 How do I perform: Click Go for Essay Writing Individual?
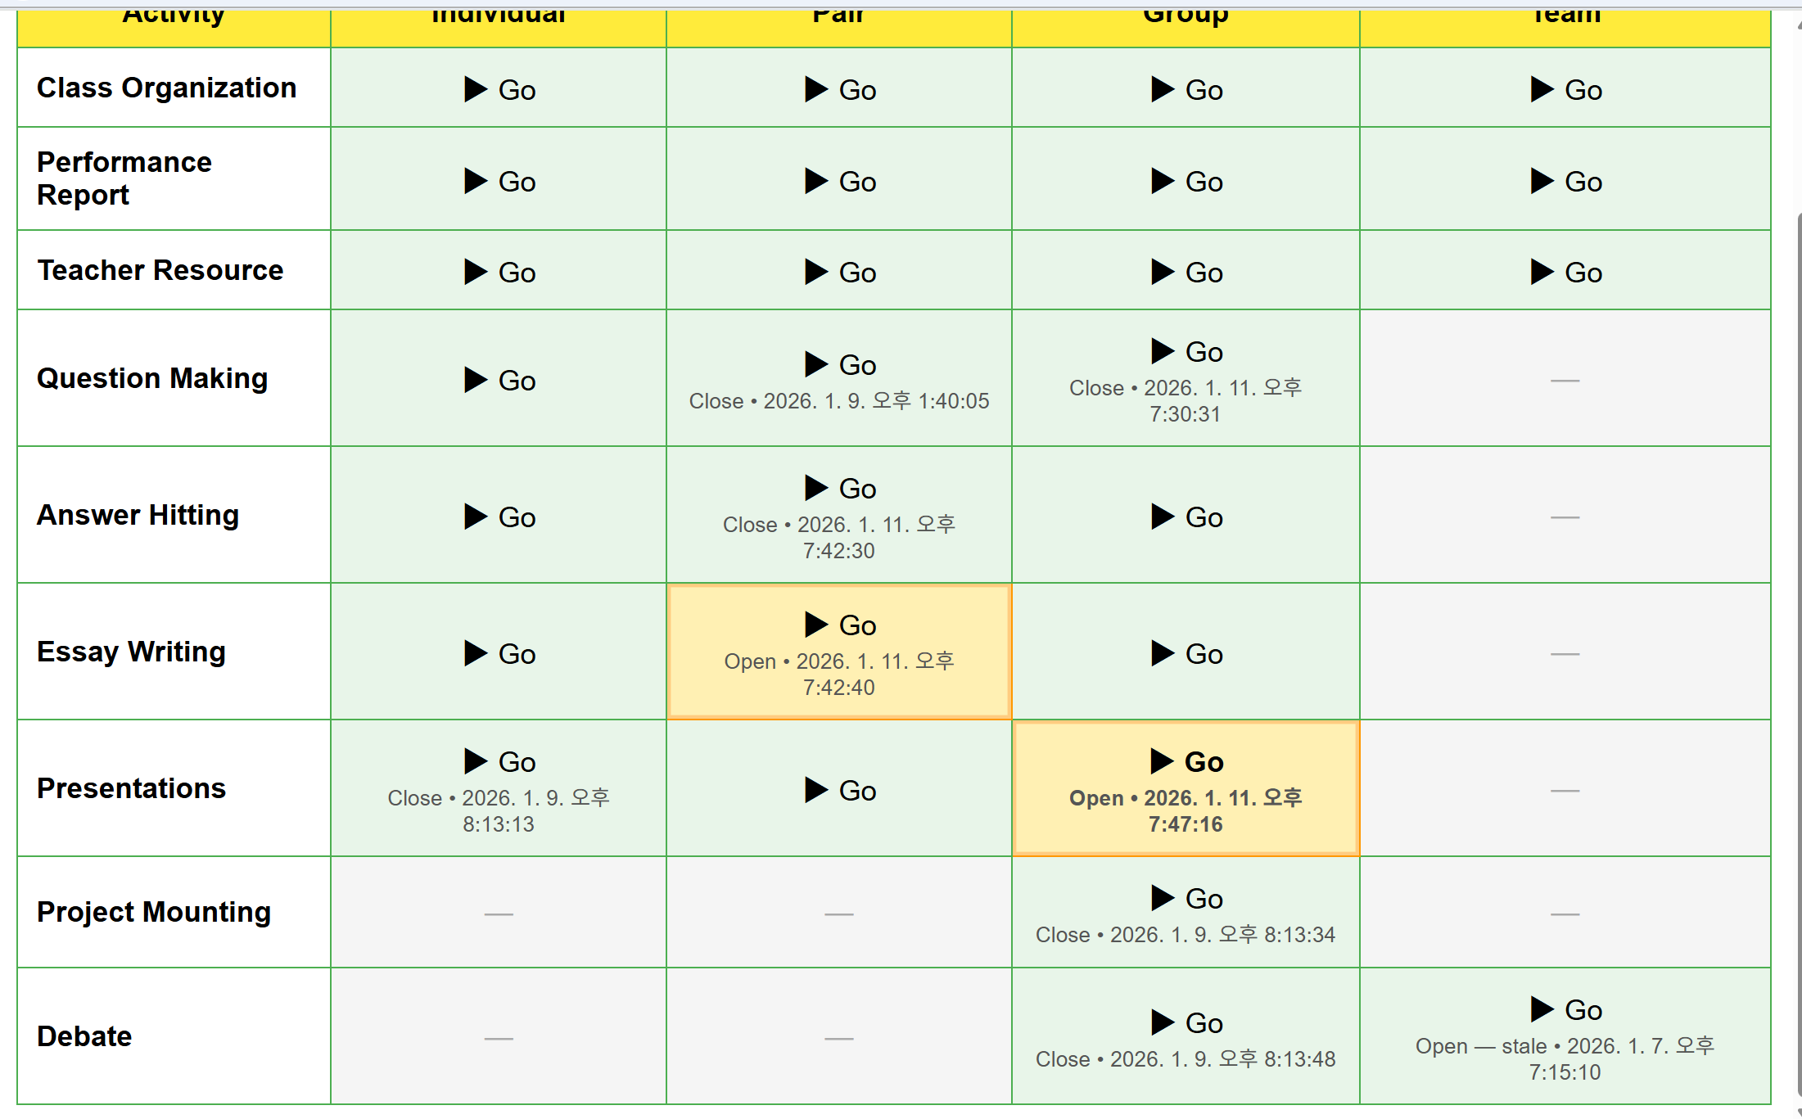click(x=499, y=653)
